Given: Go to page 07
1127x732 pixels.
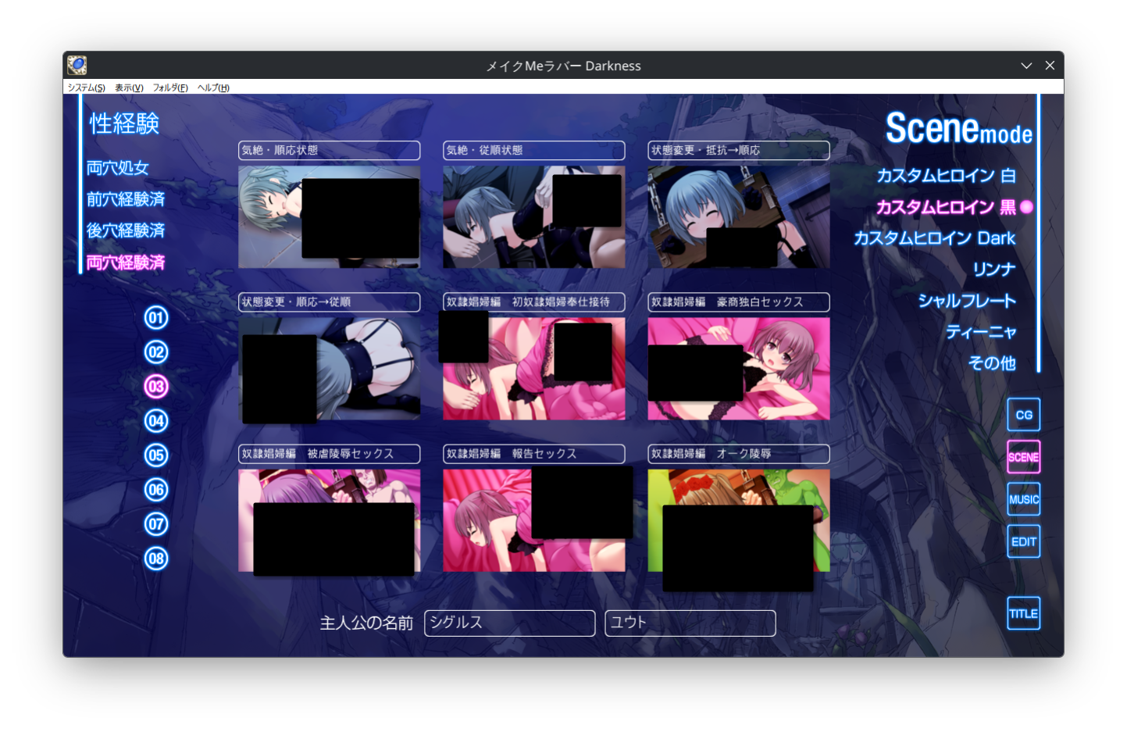Looking at the screenshot, I should pos(156,524).
